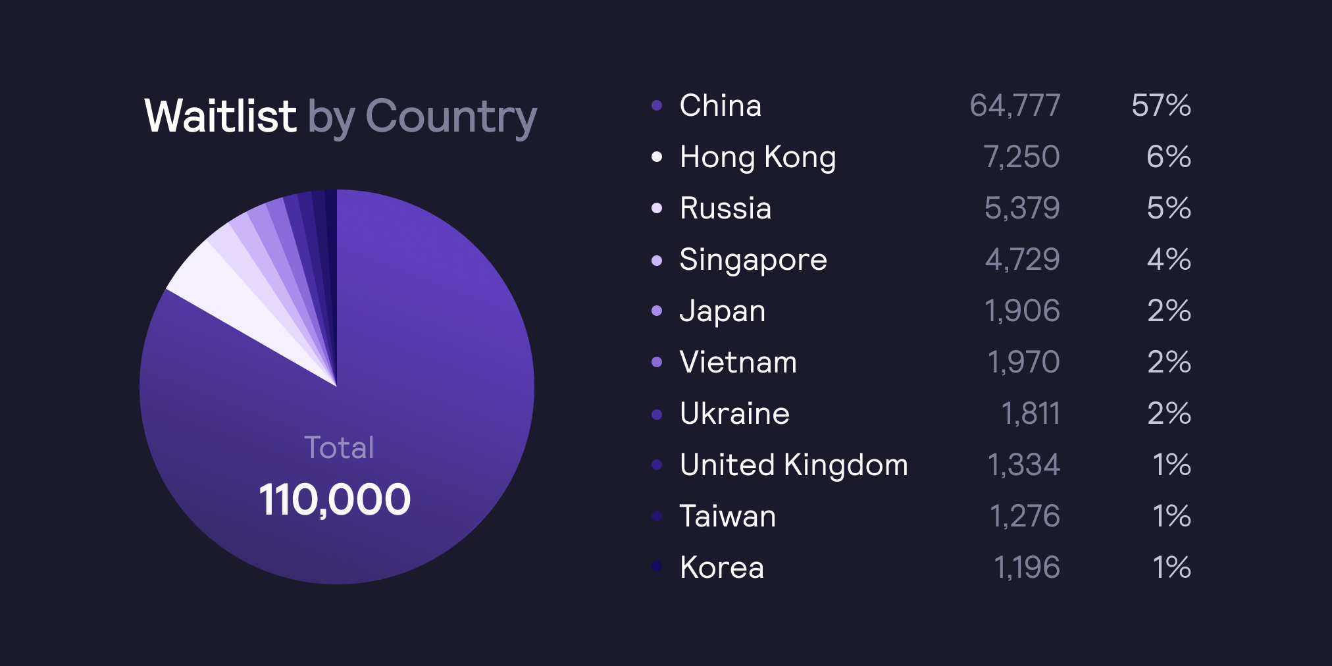Click the Total label in chart
The height and width of the screenshot is (666, 1332).
339,448
